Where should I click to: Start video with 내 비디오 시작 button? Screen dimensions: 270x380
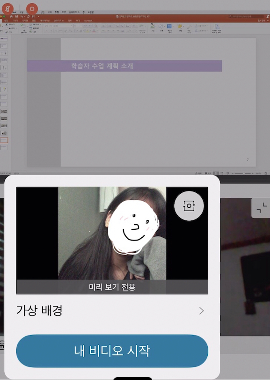[112, 351]
